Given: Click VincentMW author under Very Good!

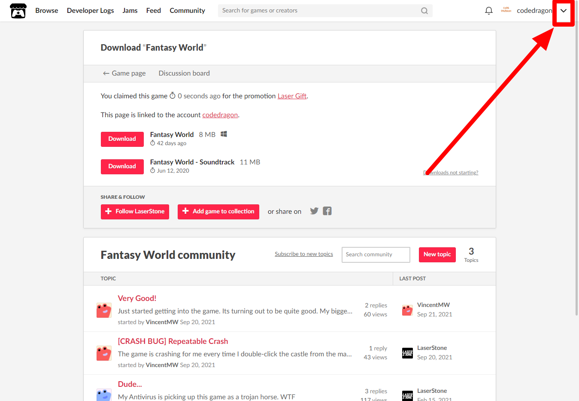Looking at the screenshot, I should pyautogui.click(x=162, y=322).
